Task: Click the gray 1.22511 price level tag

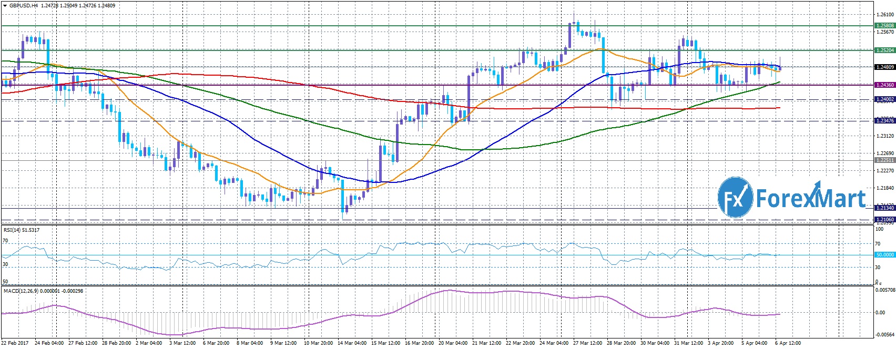Action: (x=885, y=160)
